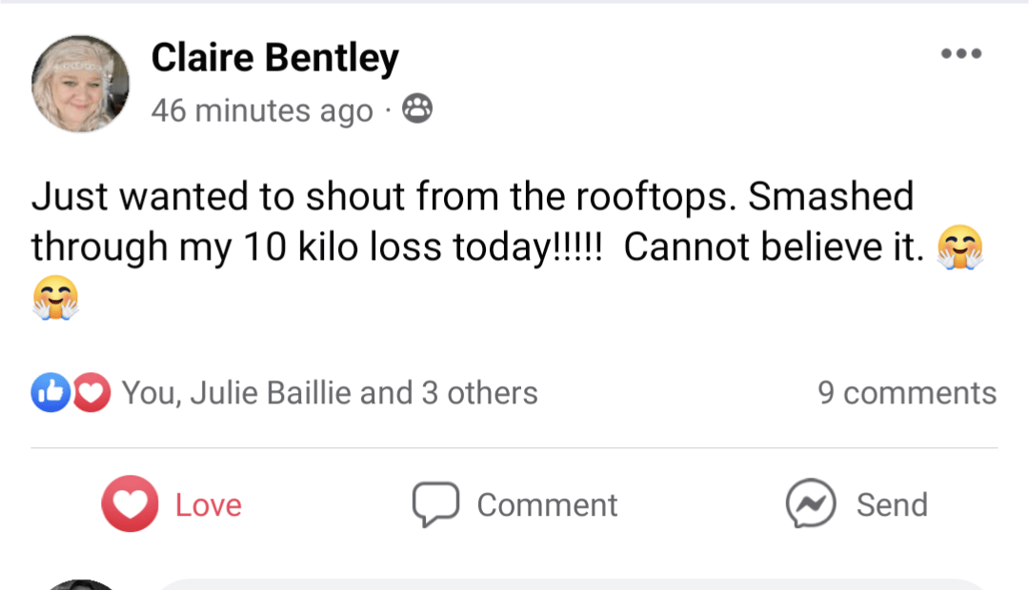This screenshot has height=590, width=1029.
Task: Click the Messenger Send icon
Action: 811,503
